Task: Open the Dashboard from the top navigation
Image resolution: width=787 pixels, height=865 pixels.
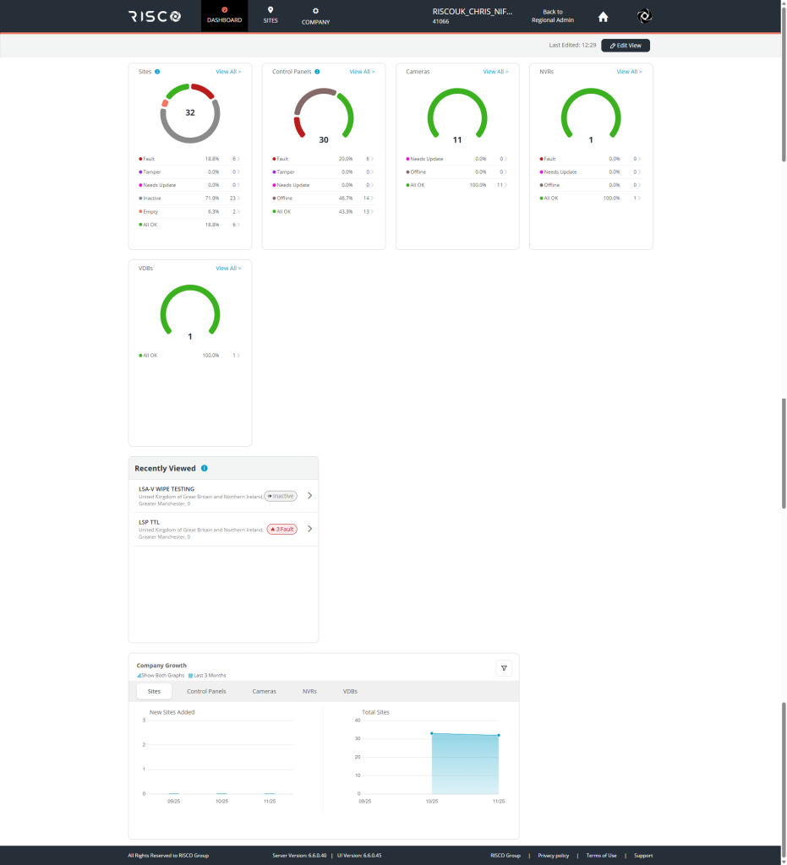Action: point(223,16)
